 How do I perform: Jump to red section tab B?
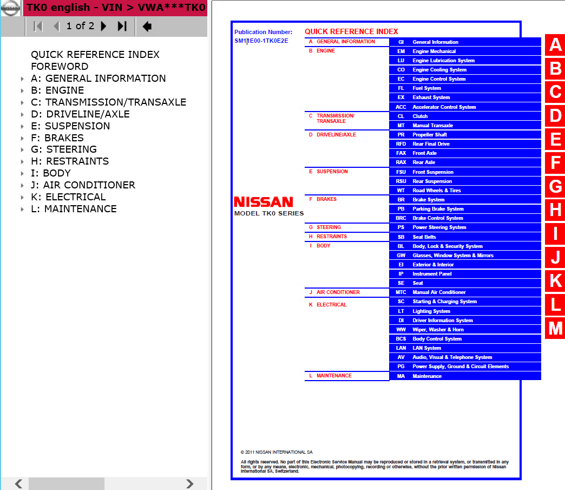point(555,69)
